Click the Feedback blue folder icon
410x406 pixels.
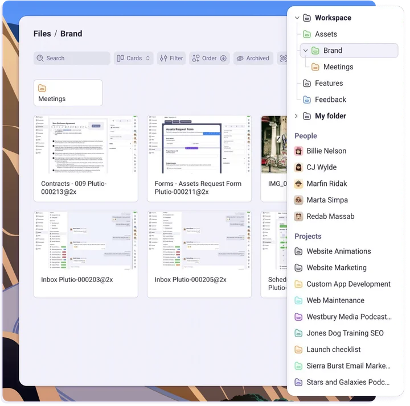coord(307,100)
